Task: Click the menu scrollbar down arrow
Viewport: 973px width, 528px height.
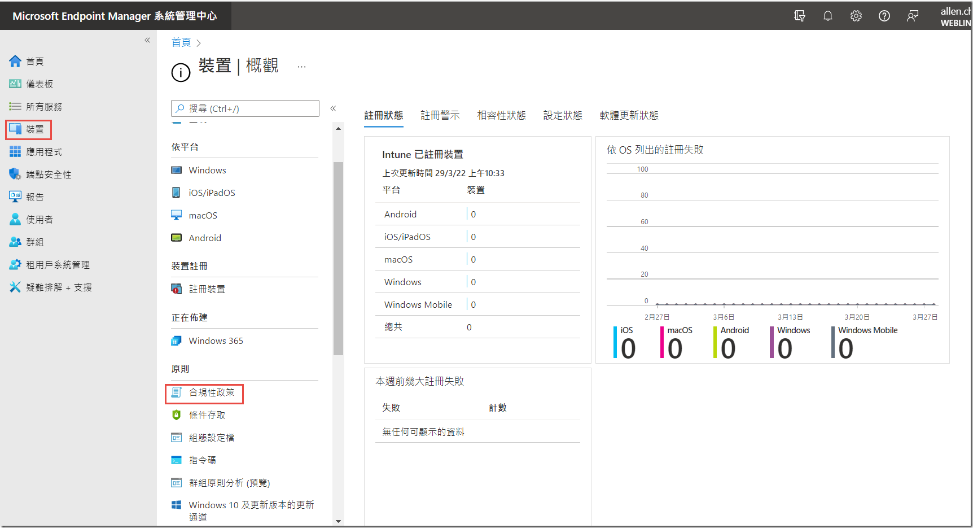Action: [338, 521]
